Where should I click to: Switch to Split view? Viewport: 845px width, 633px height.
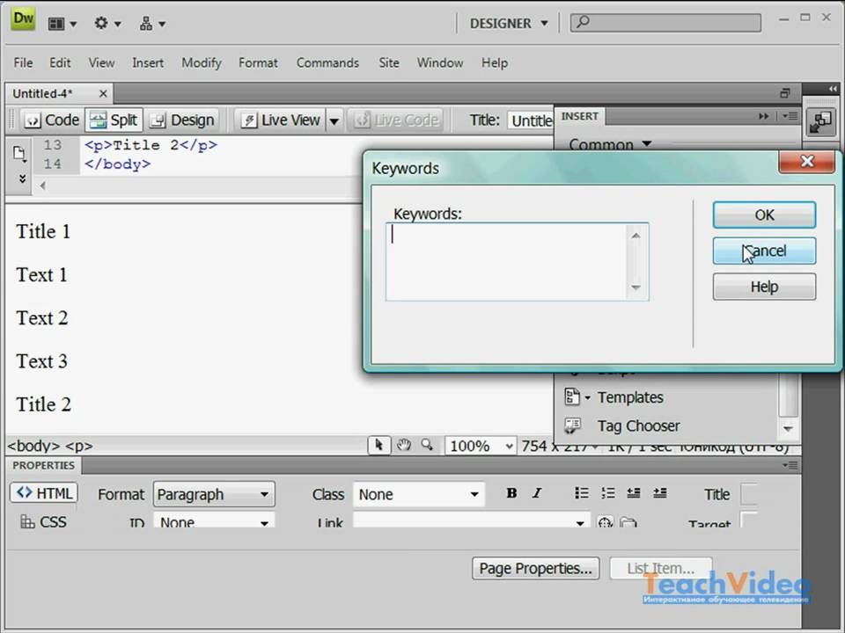click(114, 120)
